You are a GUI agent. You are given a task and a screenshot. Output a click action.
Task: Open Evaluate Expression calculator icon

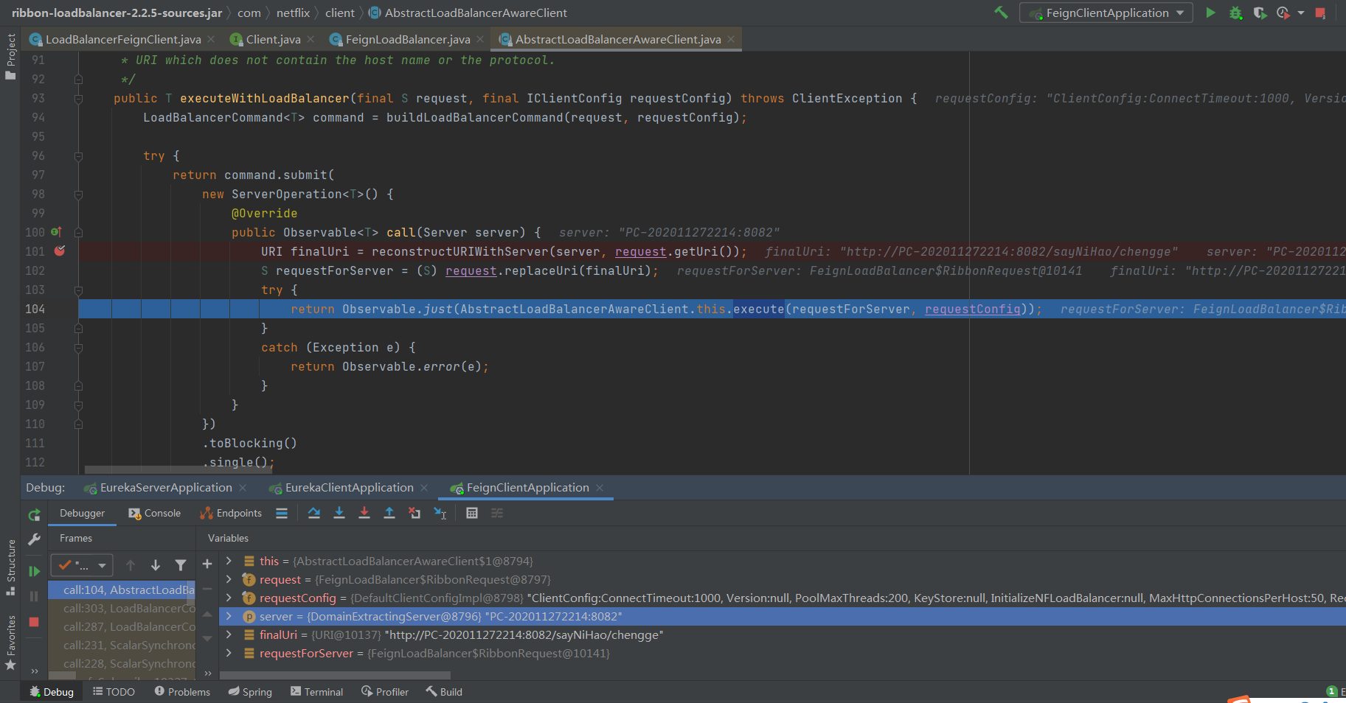(x=472, y=513)
